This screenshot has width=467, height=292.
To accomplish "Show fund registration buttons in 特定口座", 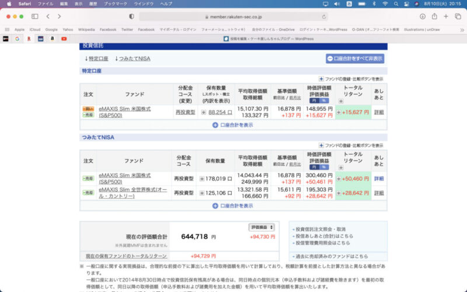I will coord(351,79).
